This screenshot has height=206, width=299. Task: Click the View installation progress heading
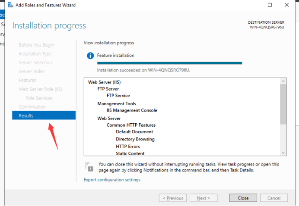[x=109, y=43]
